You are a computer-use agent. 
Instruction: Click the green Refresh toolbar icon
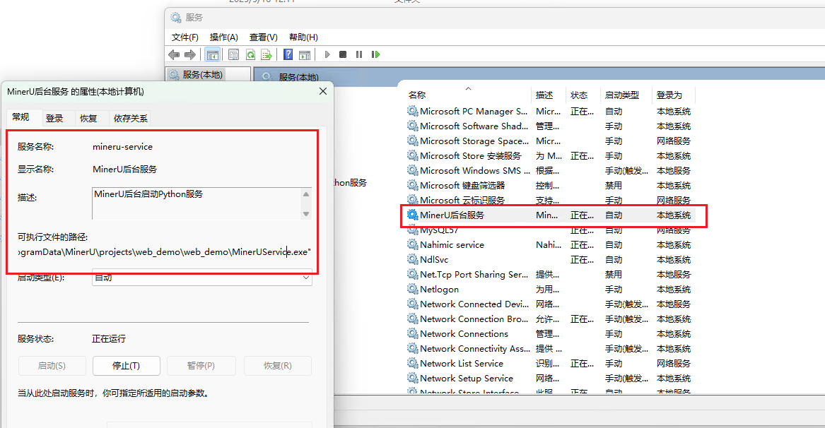[x=250, y=54]
